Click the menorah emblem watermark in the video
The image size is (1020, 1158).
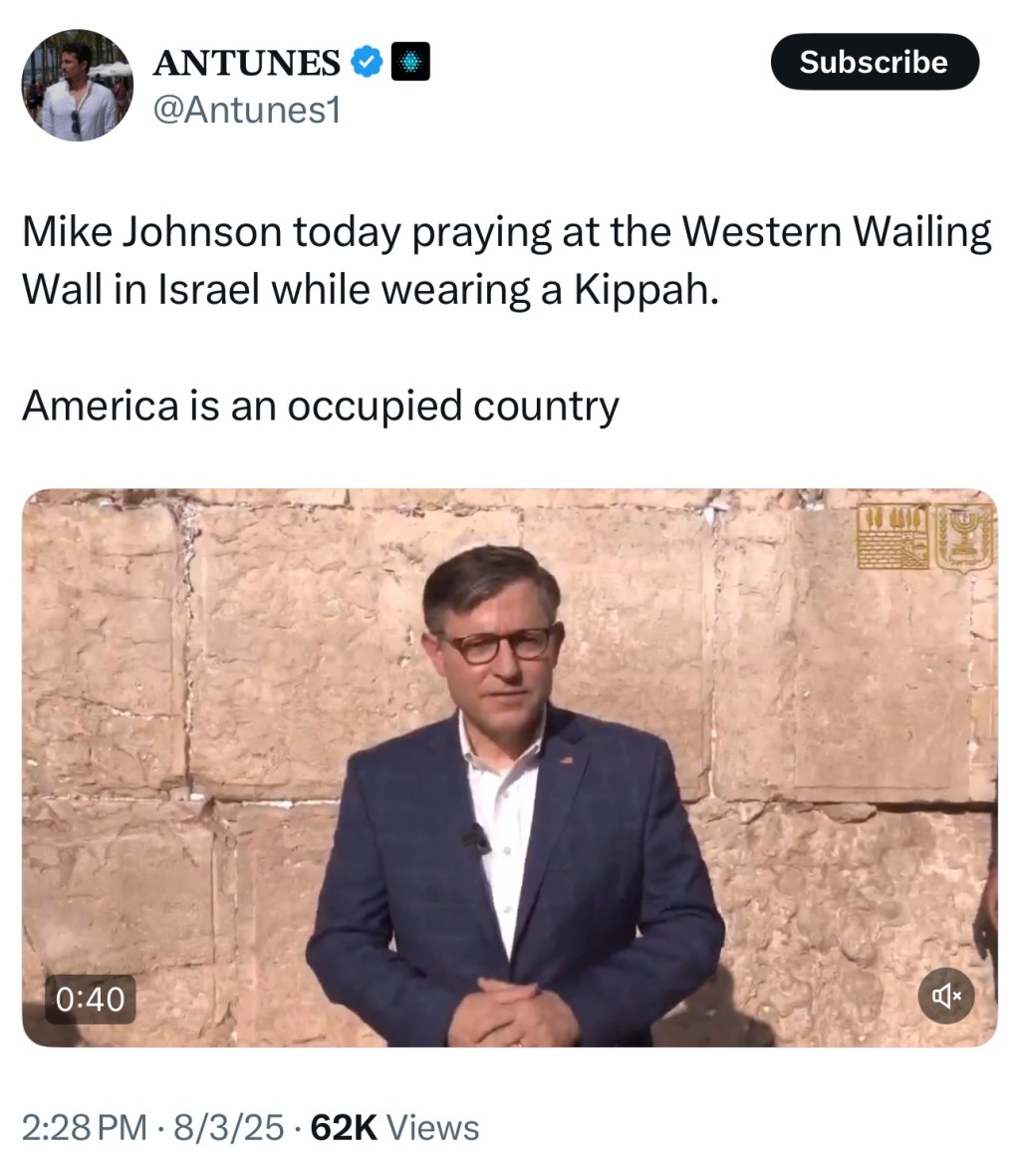[x=964, y=539]
